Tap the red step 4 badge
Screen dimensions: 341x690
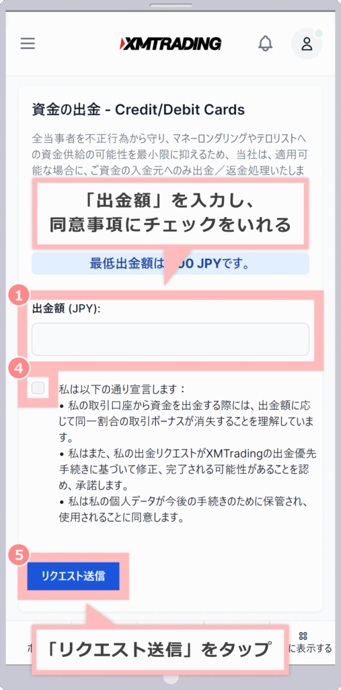pyautogui.click(x=18, y=369)
